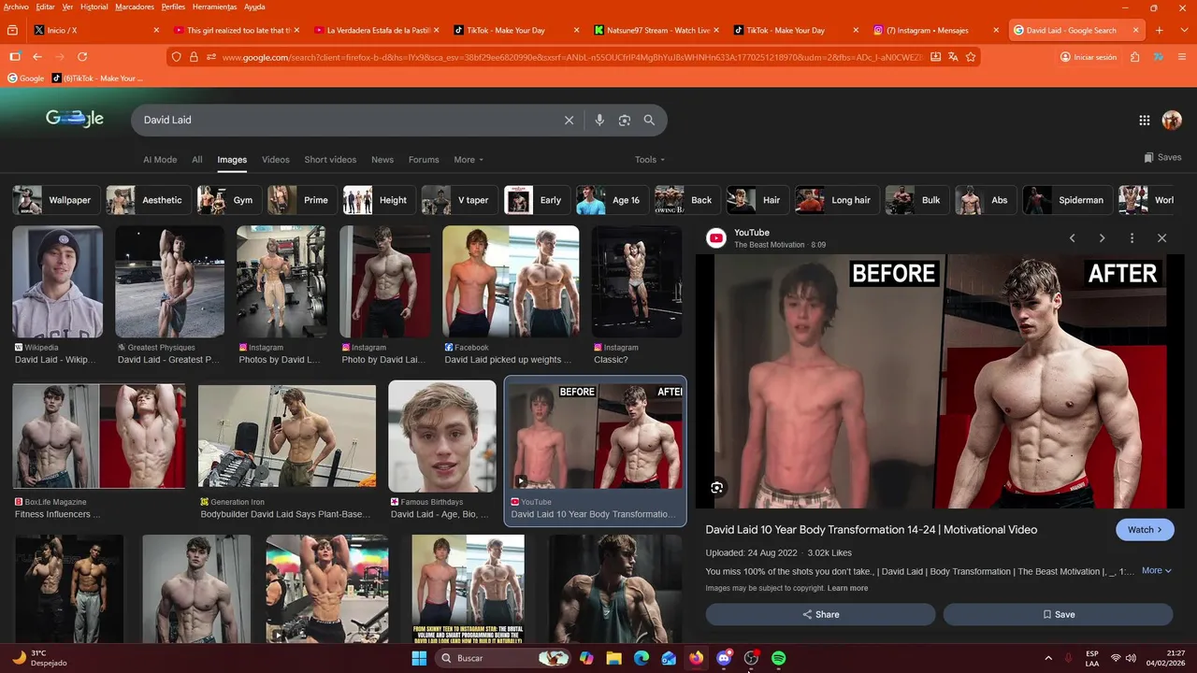This screenshot has height=673, width=1197.
Task: Open the video title link
Action: click(872, 530)
